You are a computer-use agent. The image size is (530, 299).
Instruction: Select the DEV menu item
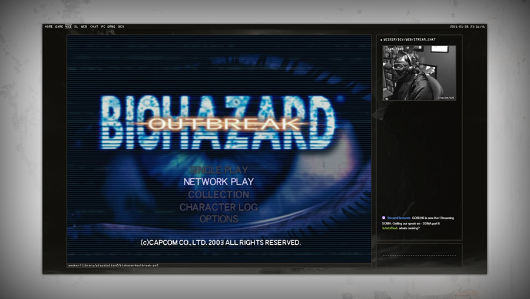[121, 27]
